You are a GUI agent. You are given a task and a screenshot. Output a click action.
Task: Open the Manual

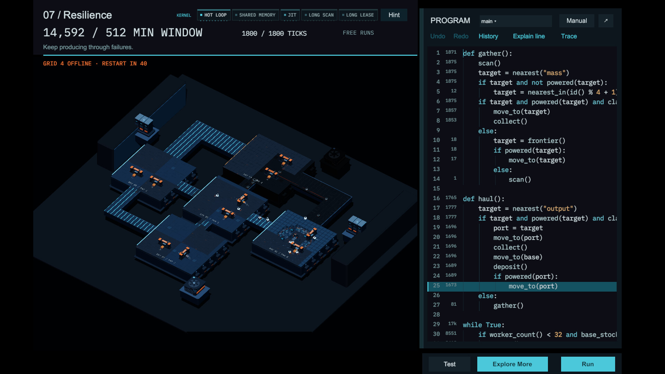[577, 21]
